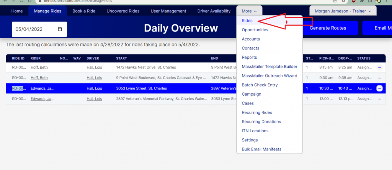
Task: Go to ITN Locations menu item
Action: [x=255, y=131]
